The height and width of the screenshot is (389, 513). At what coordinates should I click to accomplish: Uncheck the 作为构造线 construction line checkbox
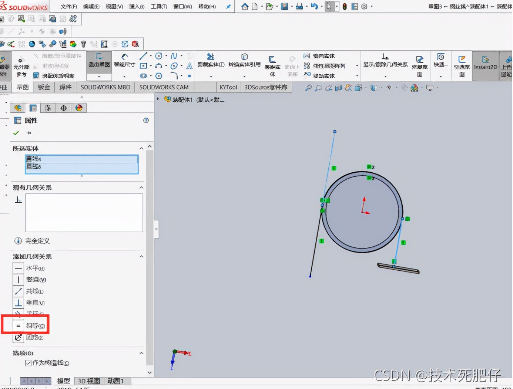[x=28, y=363]
